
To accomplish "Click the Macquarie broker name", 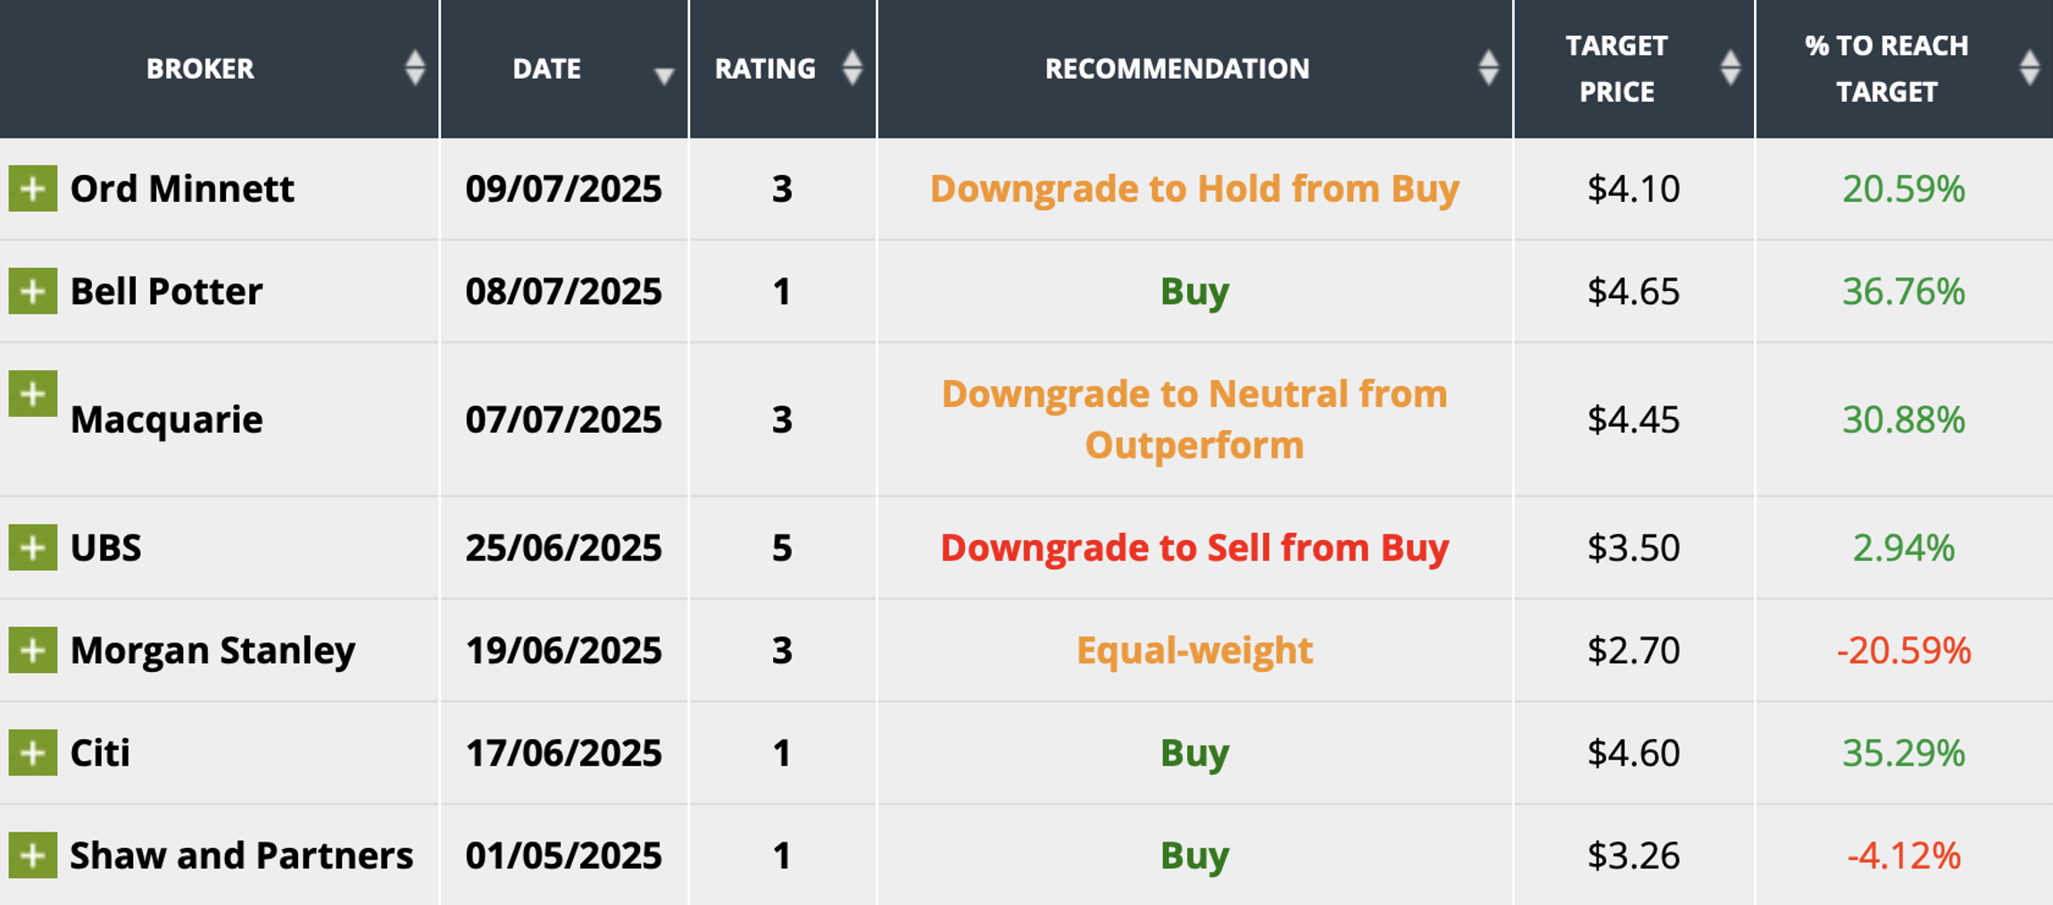I will [x=166, y=419].
